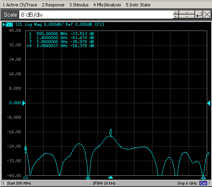
Task: Open the 1 Active Ch/Trace menu
Action: tap(20, 5)
